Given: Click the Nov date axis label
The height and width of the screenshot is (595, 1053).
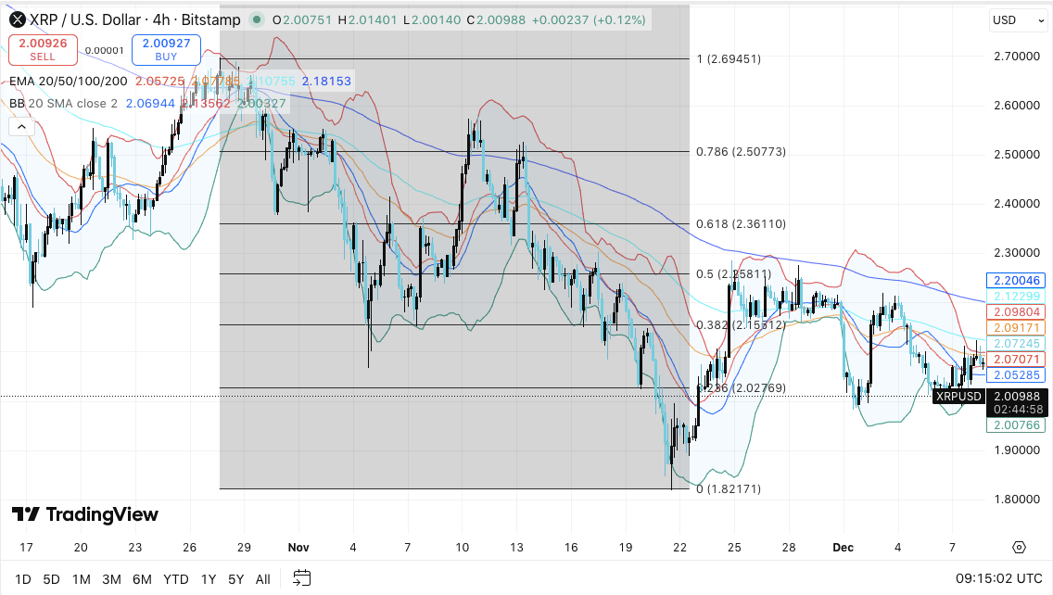Looking at the screenshot, I should pyautogui.click(x=298, y=548).
